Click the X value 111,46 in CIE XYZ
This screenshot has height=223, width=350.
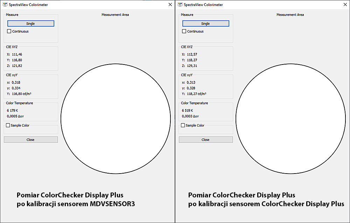coord(17,54)
